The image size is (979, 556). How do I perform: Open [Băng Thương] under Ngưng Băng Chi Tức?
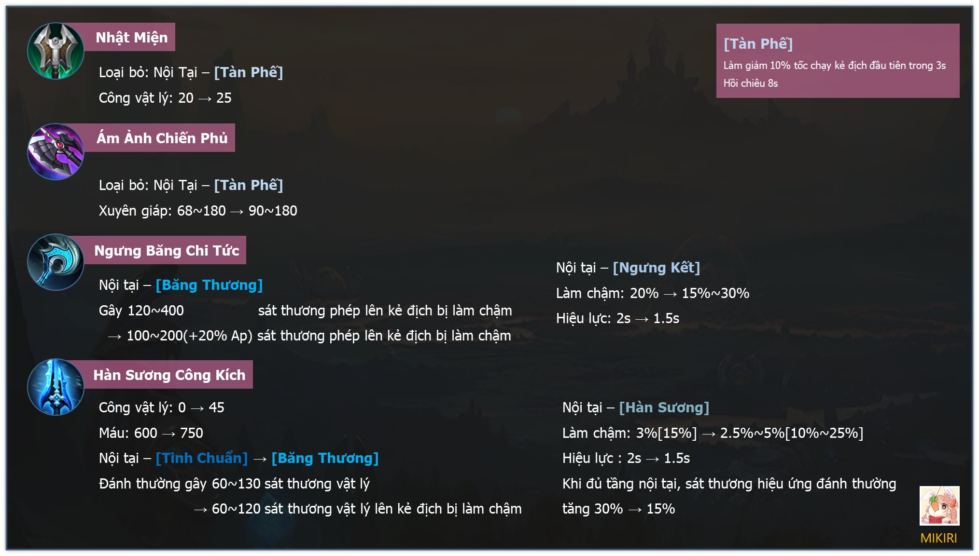[x=209, y=285]
